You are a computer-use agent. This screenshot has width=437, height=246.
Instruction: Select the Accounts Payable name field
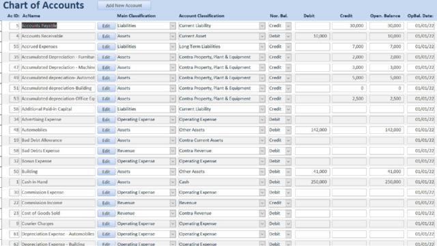tap(58, 26)
